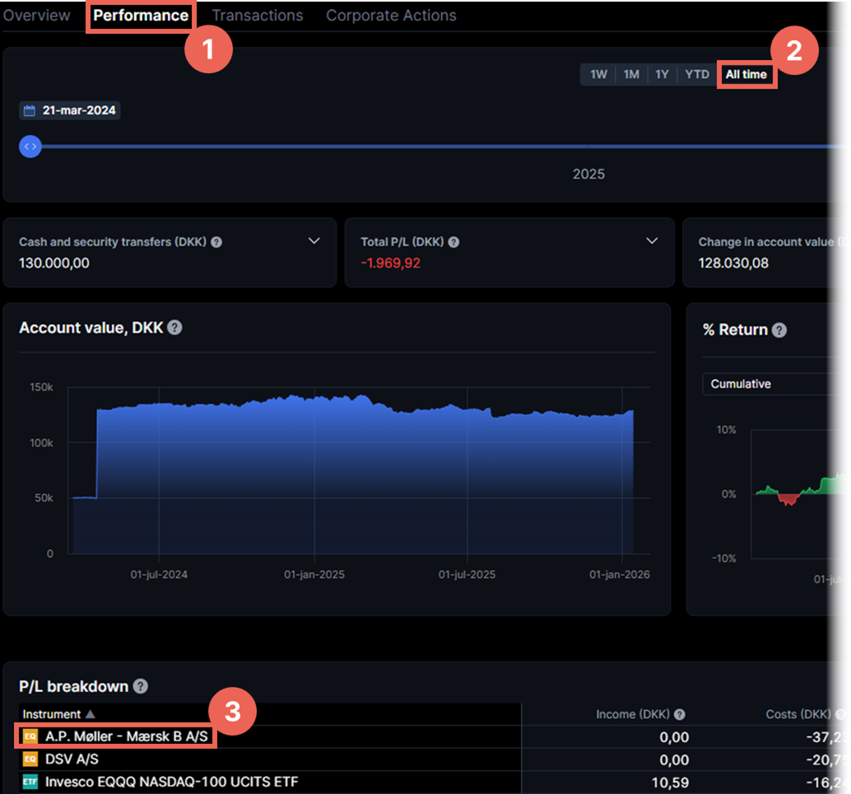Screen dimensions: 851x794
Task: Open help tooltip for Account value, DKK
Action: click(174, 327)
